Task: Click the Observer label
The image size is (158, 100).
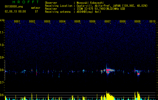Action: click(51, 3)
